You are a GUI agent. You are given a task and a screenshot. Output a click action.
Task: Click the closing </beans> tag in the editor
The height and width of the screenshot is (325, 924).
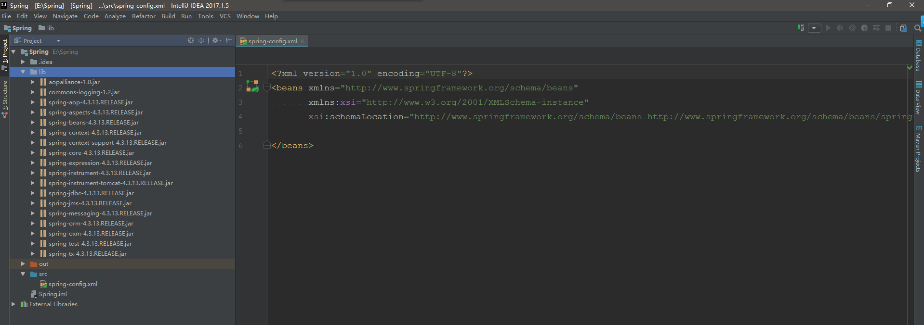pyautogui.click(x=292, y=145)
